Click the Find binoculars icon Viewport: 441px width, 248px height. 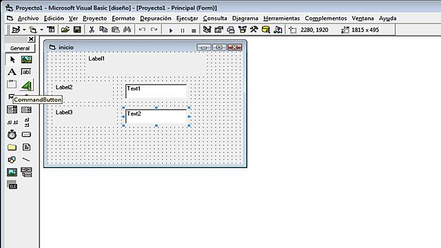pos(127,30)
